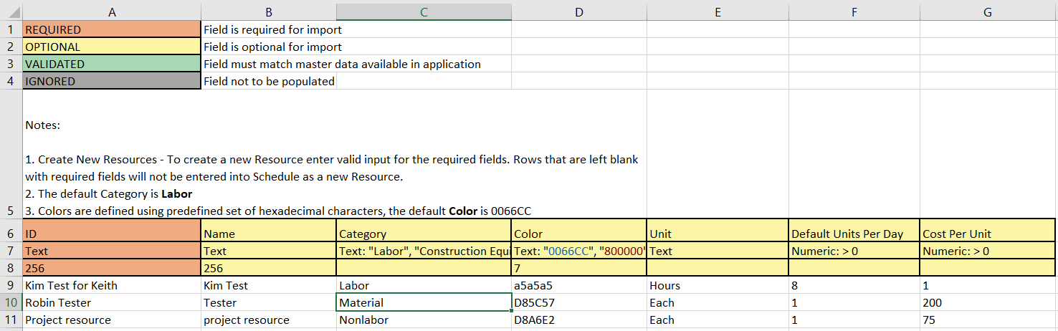Image resolution: width=1058 pixels, height=331 pixels.
Task: Click the cell containing Material
Action: coord(424,302)
